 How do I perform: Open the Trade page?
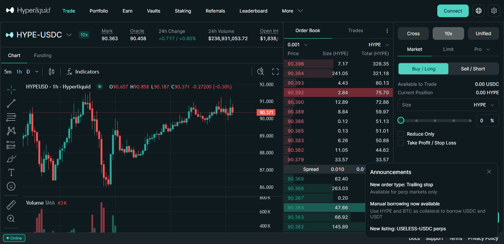(x=69, y=11)
